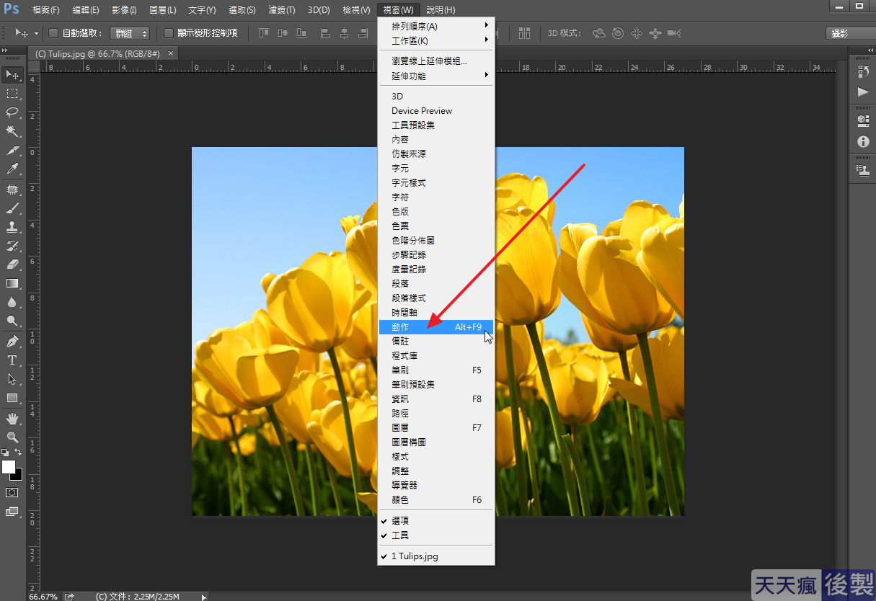Select the Brush tool

[12, 208]
